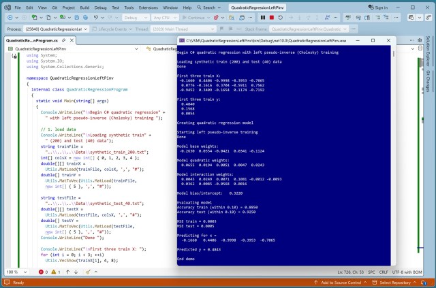Click the console window icon in QuadraticRegressionLeftPinv.exe title bar

click(x=182, y=41)
